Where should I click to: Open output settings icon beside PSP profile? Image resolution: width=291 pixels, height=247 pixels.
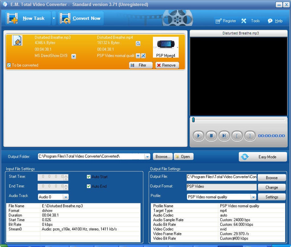[x=143, y=56]
